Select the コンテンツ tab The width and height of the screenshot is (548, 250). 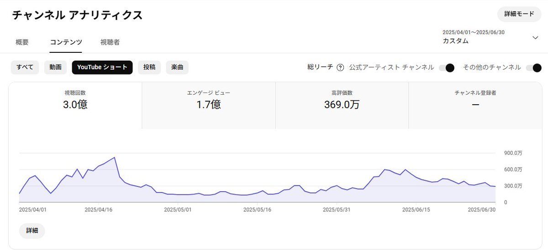(66, 42)
